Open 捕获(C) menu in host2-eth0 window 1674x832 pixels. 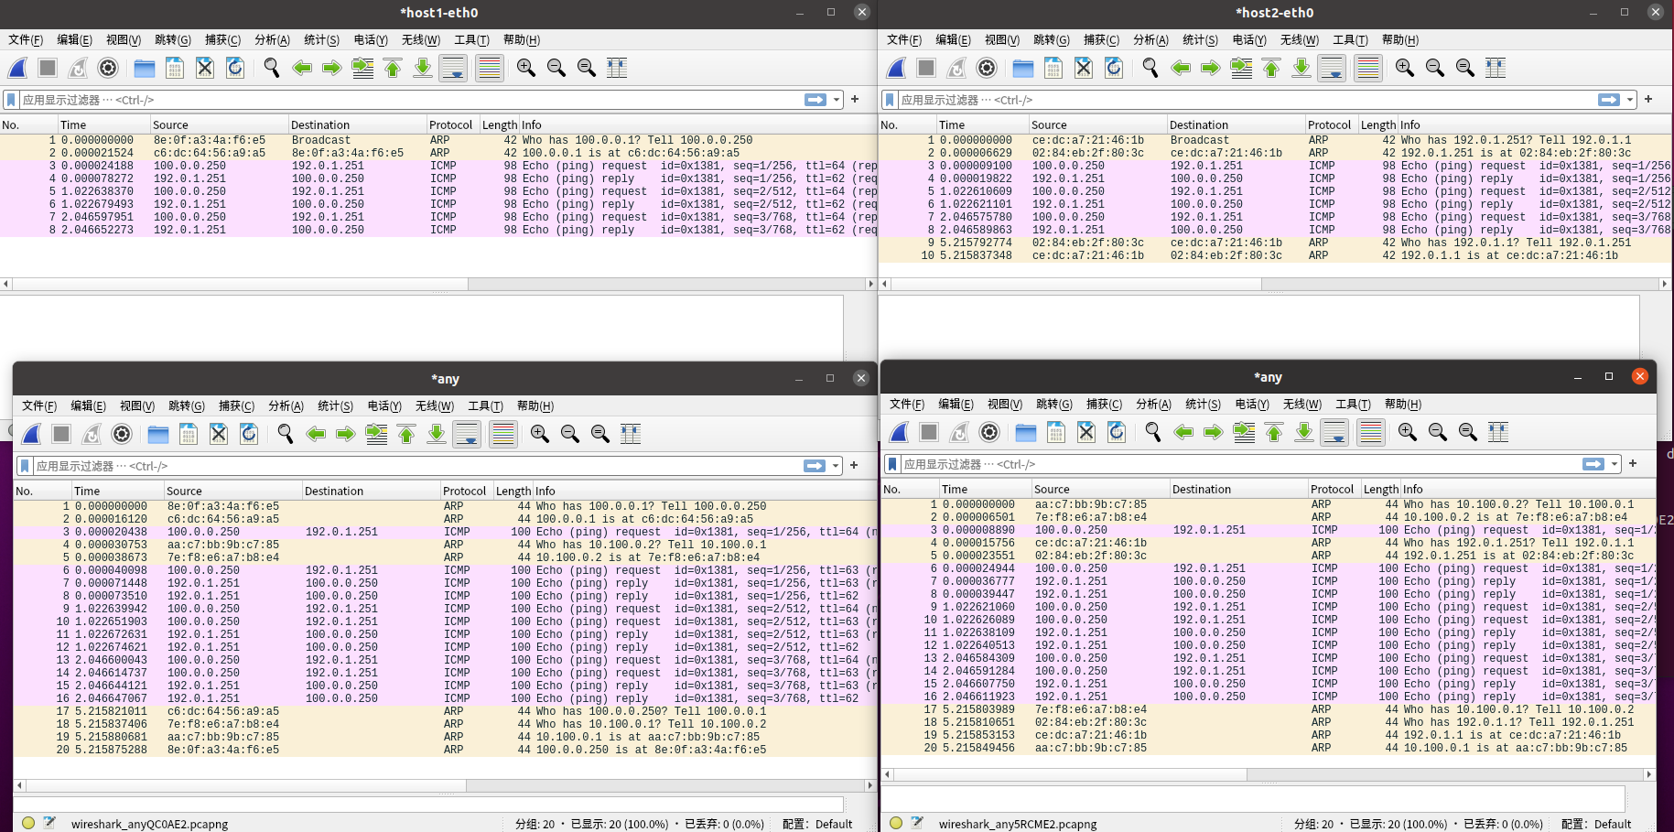click(x=1101, y=39)
